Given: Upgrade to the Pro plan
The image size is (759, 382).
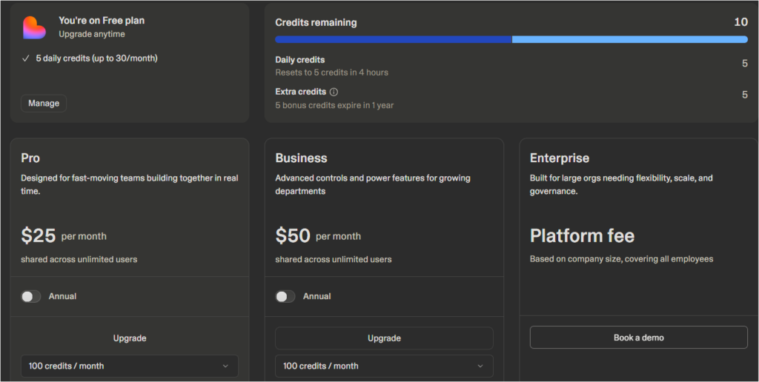Looking at the screenshot, I should click(x=130, y=338).
